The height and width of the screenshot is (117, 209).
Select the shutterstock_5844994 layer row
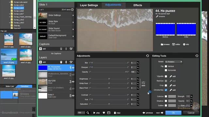(x=56, y=75)
